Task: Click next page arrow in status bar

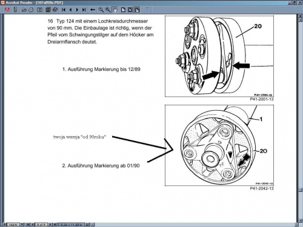Action: click(50, 225)
